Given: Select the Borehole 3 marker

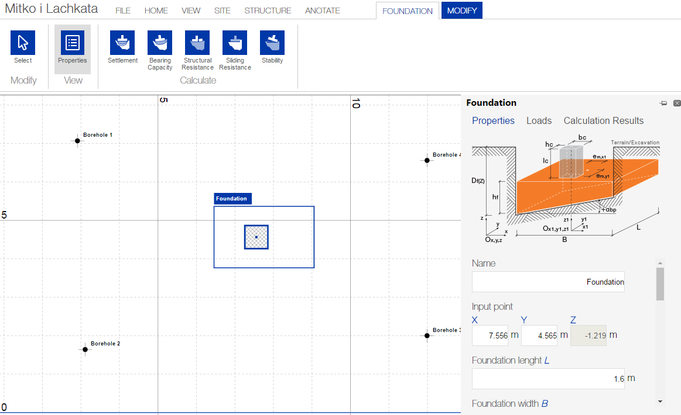Looking at the screenshot, I should 427,336.
